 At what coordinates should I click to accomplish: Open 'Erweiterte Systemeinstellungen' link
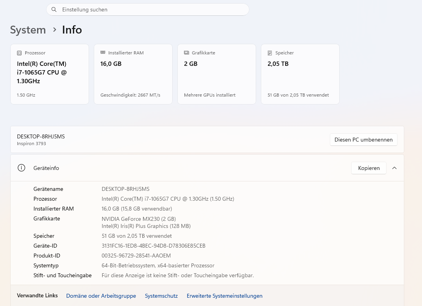tap(225, 296)
